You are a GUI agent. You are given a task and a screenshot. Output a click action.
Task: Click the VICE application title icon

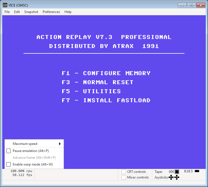[x=5, y=5]
